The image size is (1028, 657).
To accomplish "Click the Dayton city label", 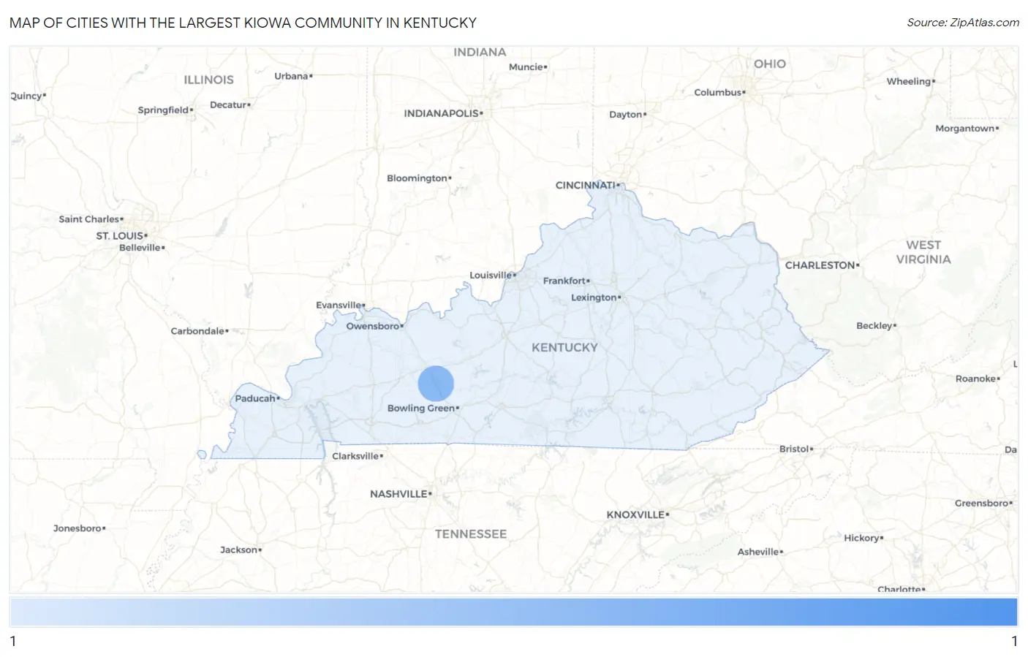I will coord(626,115).
